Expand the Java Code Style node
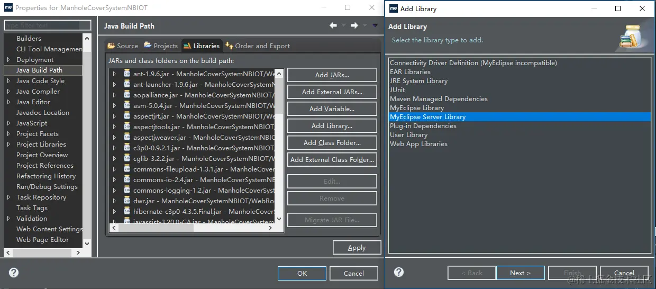Viewport: 656px width, 289px height. 8,81
